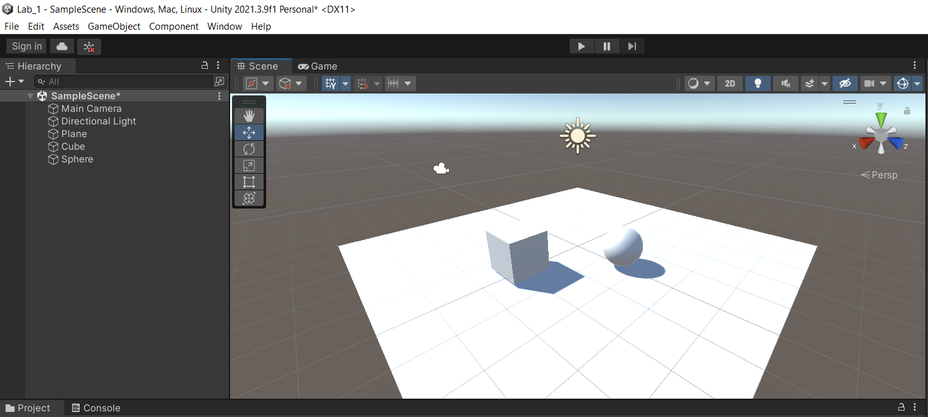
Task: Open version control collab icon
Action: click(89, 46)
